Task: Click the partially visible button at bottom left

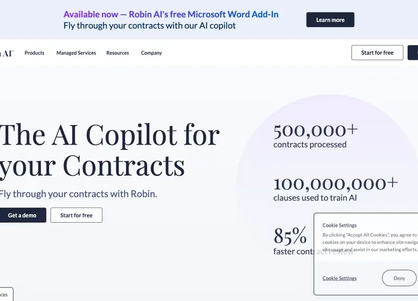Action: [x=7, y=294]
